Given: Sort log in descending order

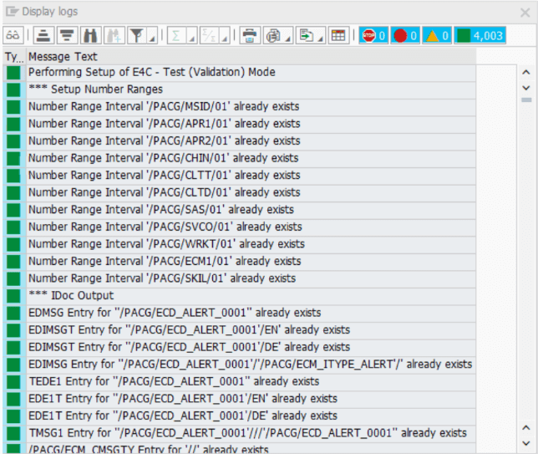Looking at the screenshot, I should coord(67,35).
